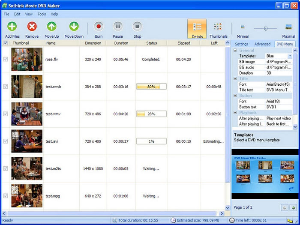
Task: Uncheck the test.wmv row checkbox
Action: (x=5, y=114)
